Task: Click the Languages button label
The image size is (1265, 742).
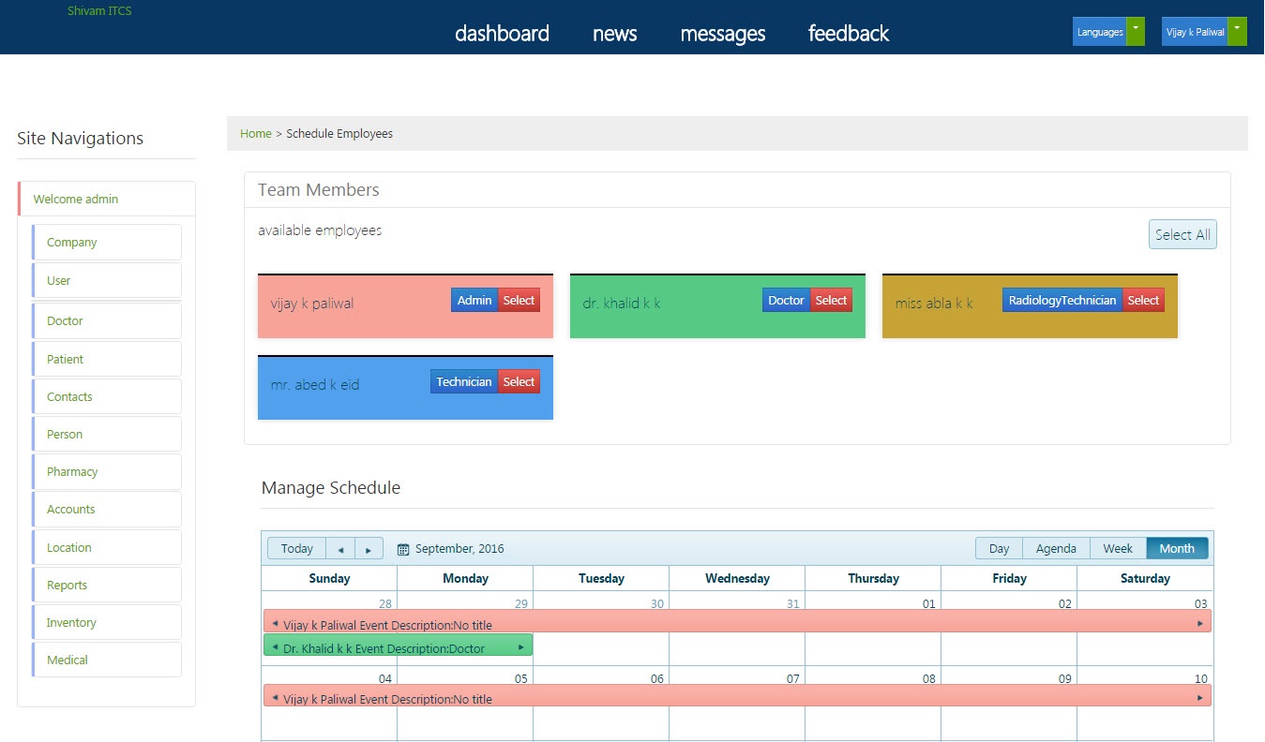Action: (1100, 31)
